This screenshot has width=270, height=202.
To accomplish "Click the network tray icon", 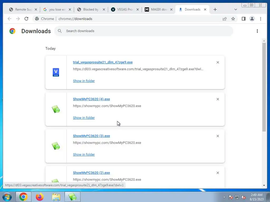I will (x=237, y=197).
